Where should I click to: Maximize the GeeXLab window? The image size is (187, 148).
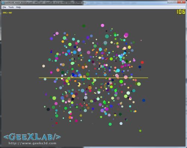click(x=175, y=2)
